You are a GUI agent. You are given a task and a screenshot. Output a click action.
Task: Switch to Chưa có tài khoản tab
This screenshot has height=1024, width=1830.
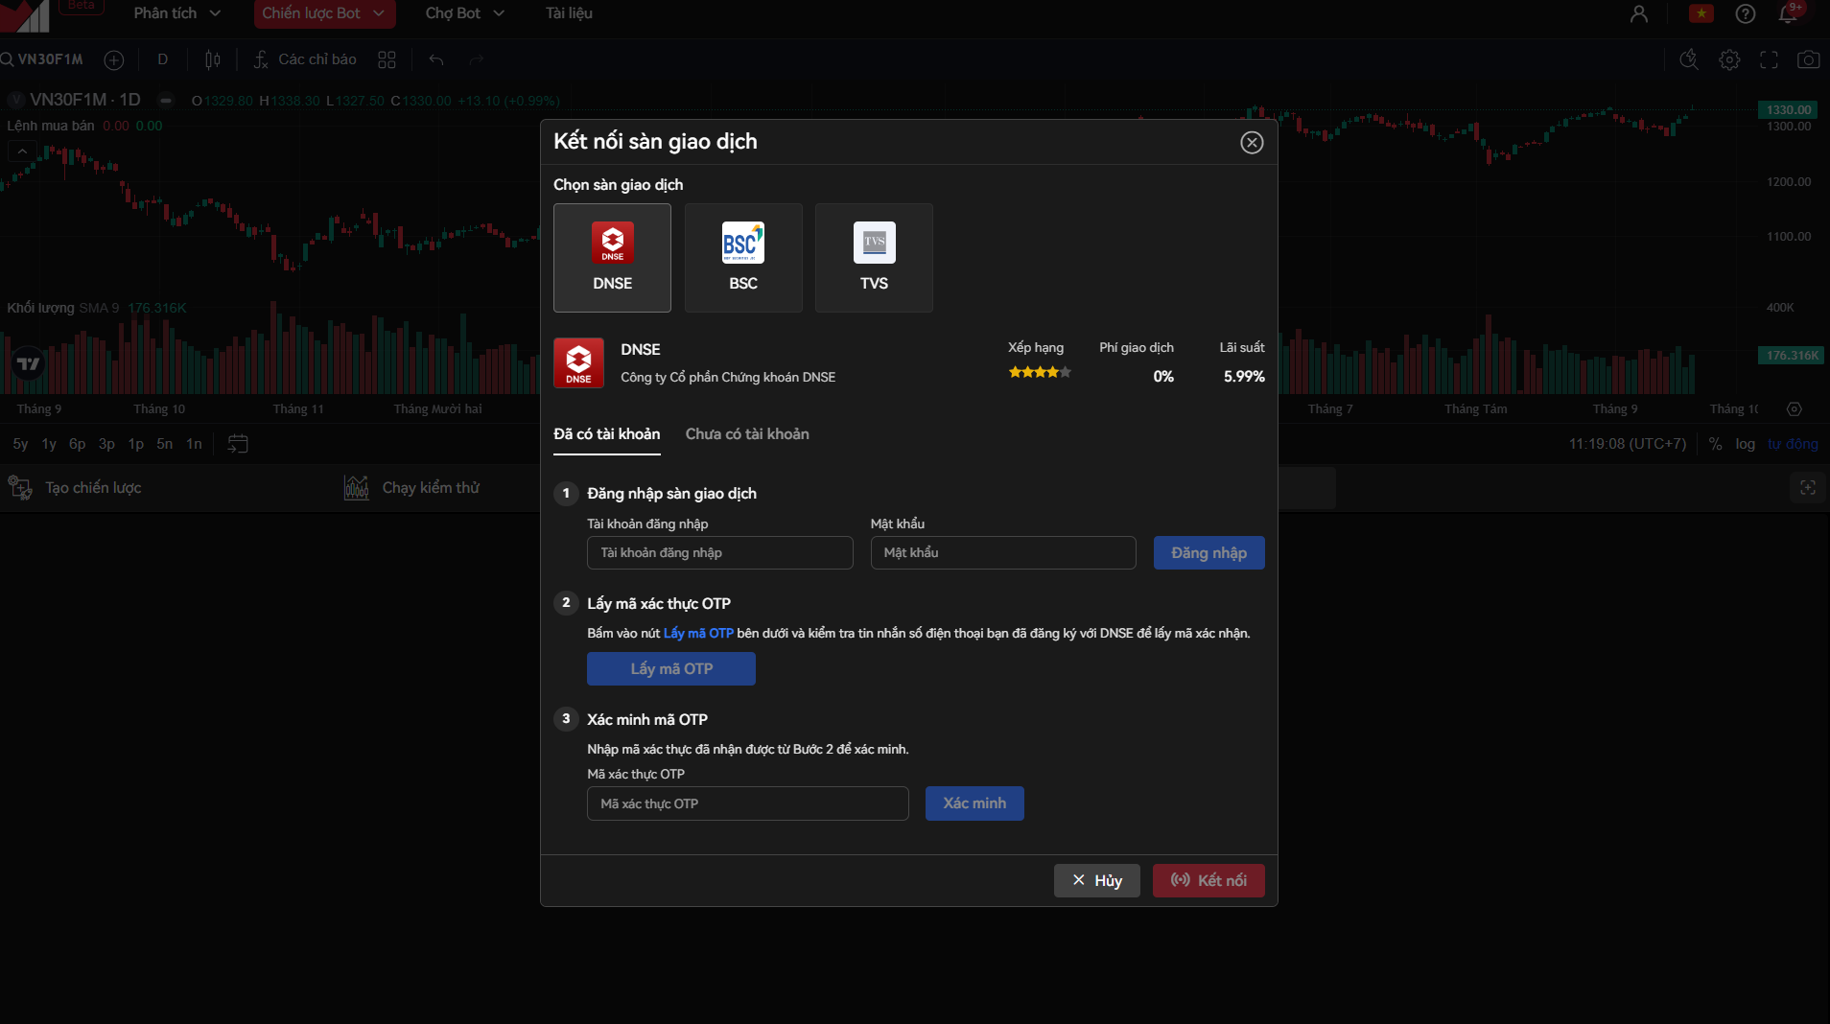[x=747, y=434]
